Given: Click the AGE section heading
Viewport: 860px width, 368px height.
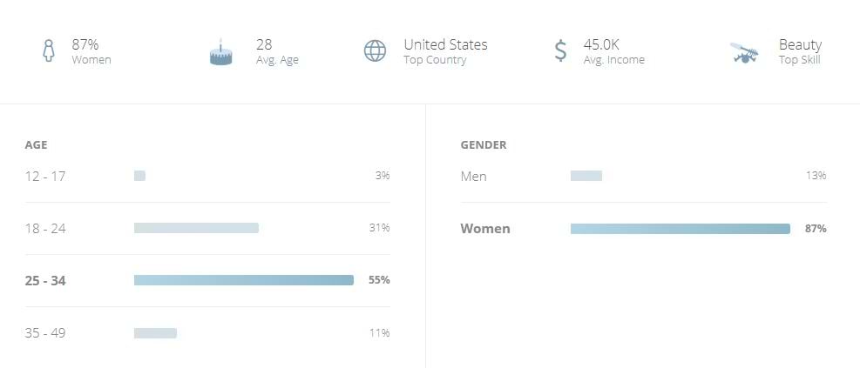Looking at the screenshot, I should tap(36, 145).
